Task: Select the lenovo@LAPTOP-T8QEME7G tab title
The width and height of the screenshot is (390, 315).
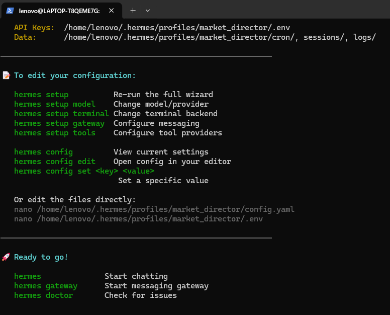Action: (58, 10)
